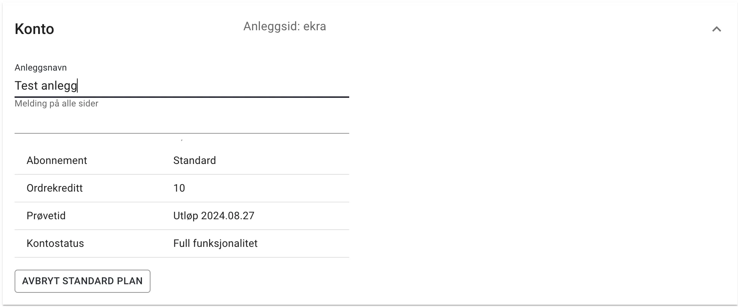This screenshot has height=307, width=738.
Task: Click the word 'anlegg' in name field
Action: (59, 86)
